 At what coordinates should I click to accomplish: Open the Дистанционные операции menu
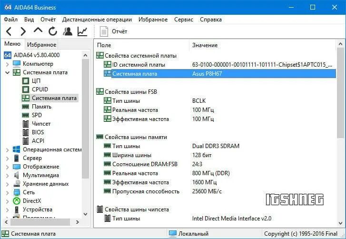(97, 20)
